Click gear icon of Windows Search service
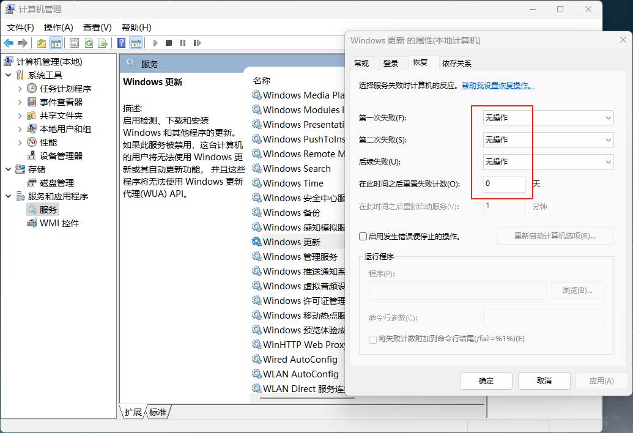Image resolution: width=633 pixels, height=433 pixels. [256, 168]
